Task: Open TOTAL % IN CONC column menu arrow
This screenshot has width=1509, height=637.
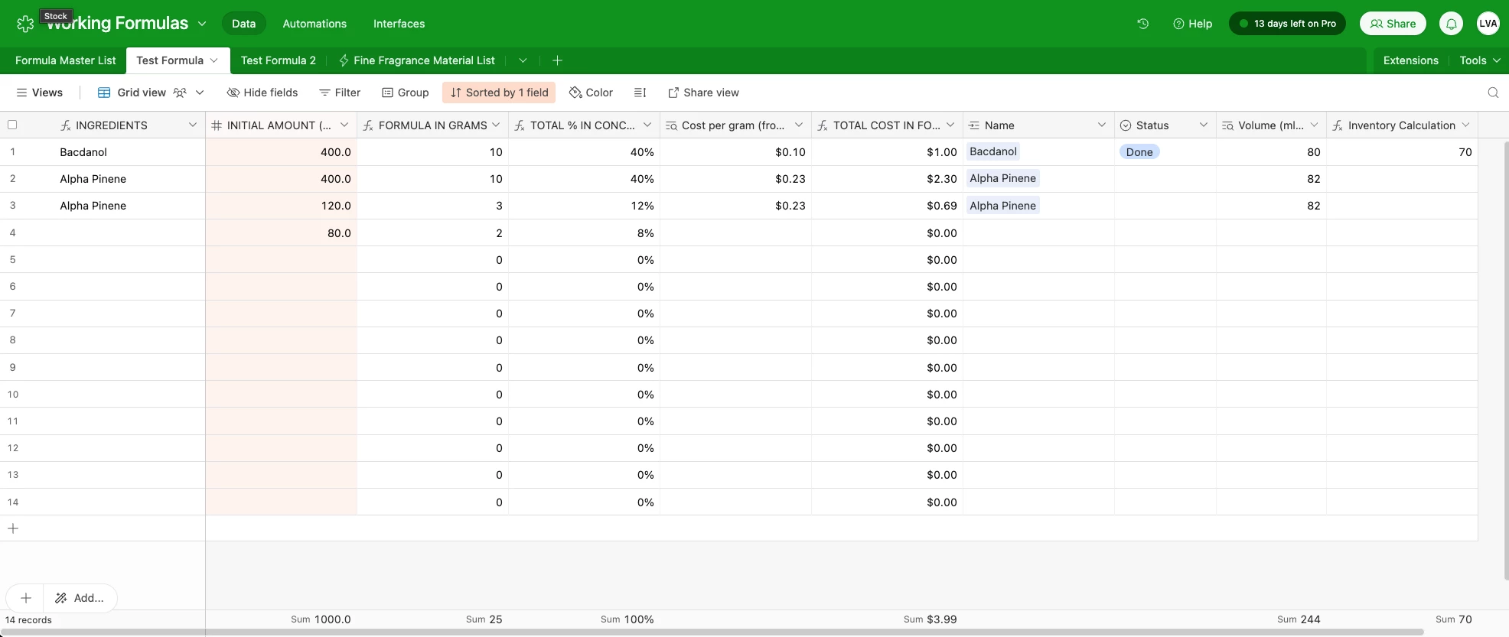Action: (647, 125)
